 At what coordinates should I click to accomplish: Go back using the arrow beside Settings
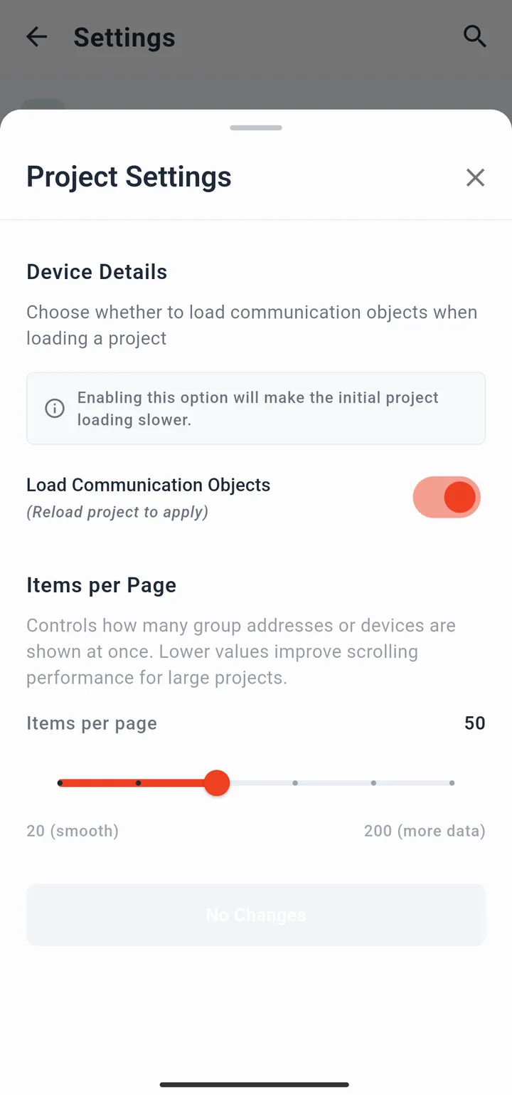36,37
